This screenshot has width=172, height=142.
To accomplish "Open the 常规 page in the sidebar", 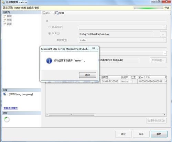I will [x=9, y=16].
